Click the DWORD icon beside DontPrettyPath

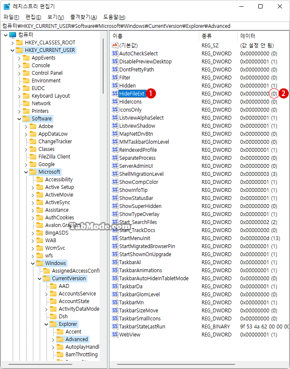[115, 69]
